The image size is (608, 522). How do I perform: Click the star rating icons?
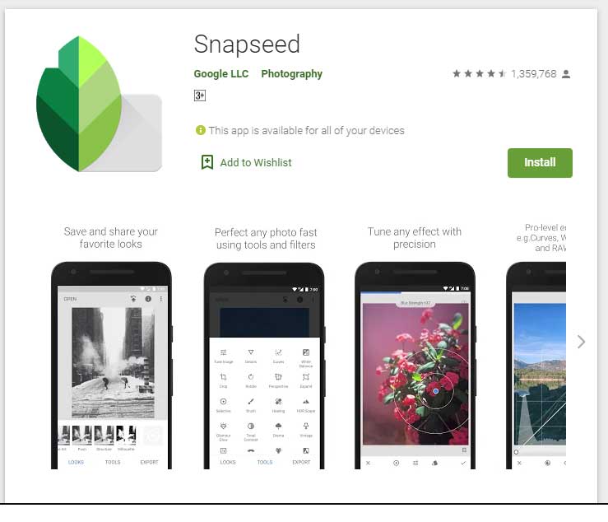coord(479,74)
